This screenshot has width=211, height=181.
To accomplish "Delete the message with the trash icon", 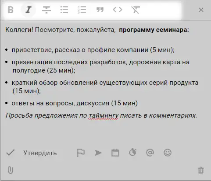I will pyautogui.click(x=201, y=170).
